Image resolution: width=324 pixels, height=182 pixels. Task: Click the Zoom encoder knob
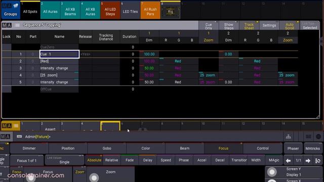pos(94,178)
